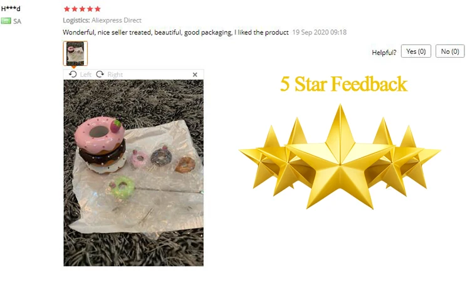Click the enlarged donut product photo
Viewport: 470px width, 282px height.
pos(133,173)
